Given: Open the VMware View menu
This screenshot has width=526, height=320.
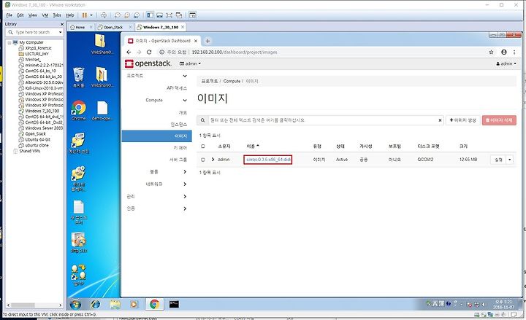Looking at the screenshot, I should [33, 15].
